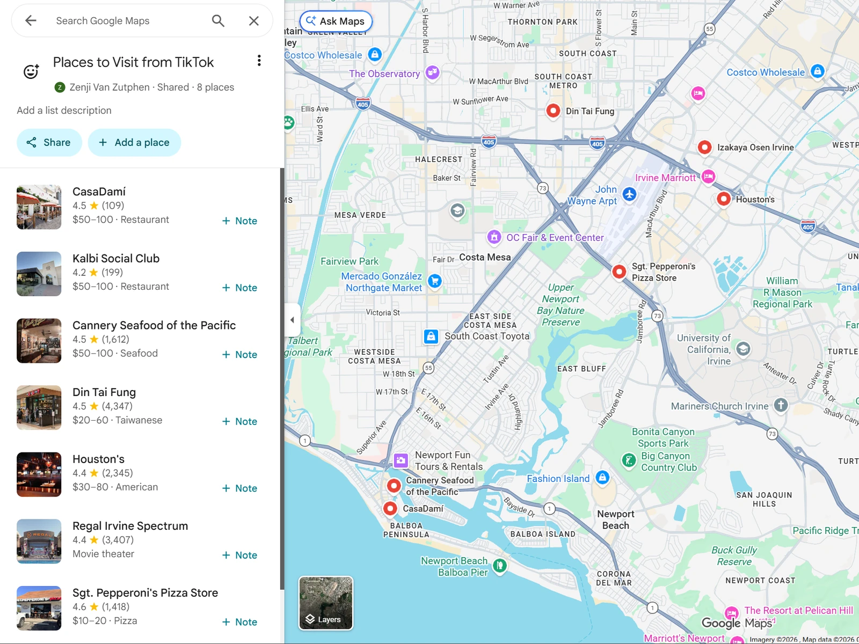Click the Newport Beach city label

pyautogui.click(x=616, y=519)
